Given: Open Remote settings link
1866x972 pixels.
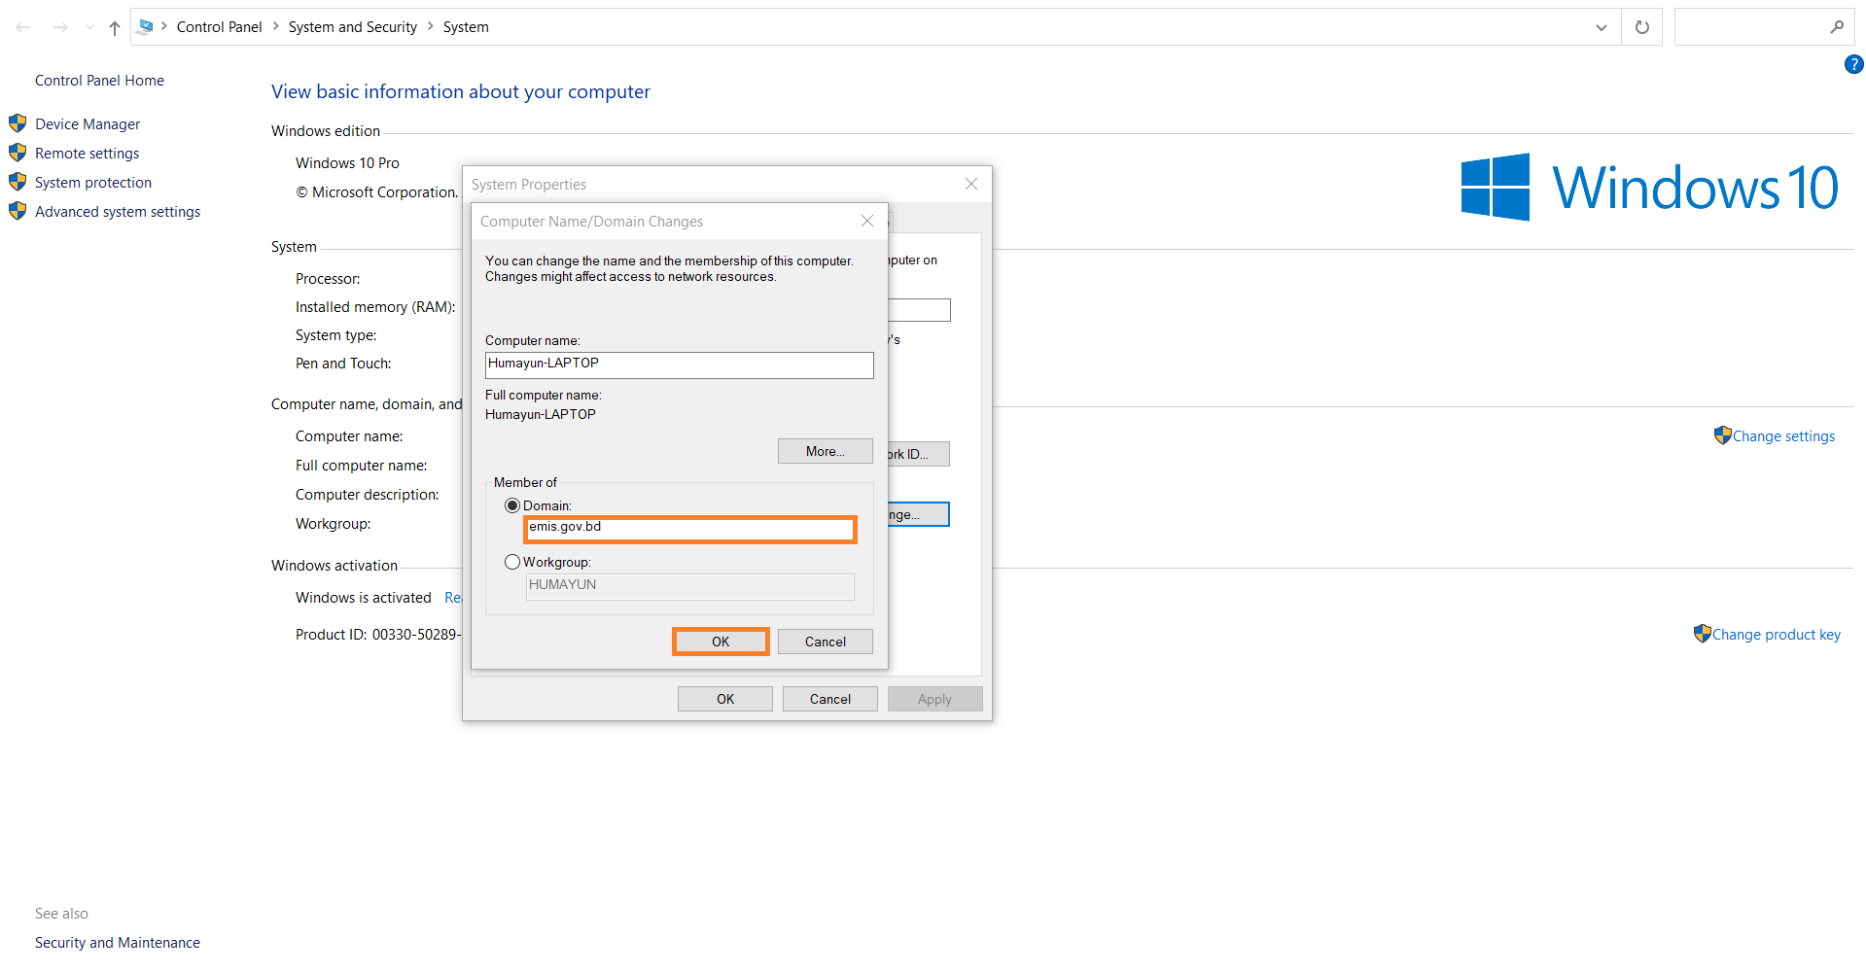Looking at the screenshot, I should point(87,154).
